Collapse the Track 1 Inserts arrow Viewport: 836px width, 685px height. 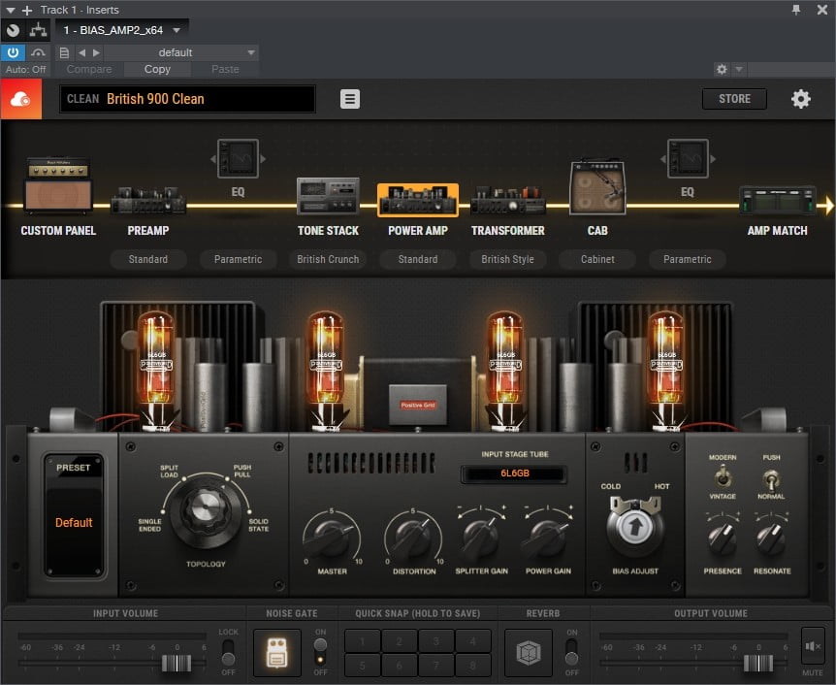11,10
